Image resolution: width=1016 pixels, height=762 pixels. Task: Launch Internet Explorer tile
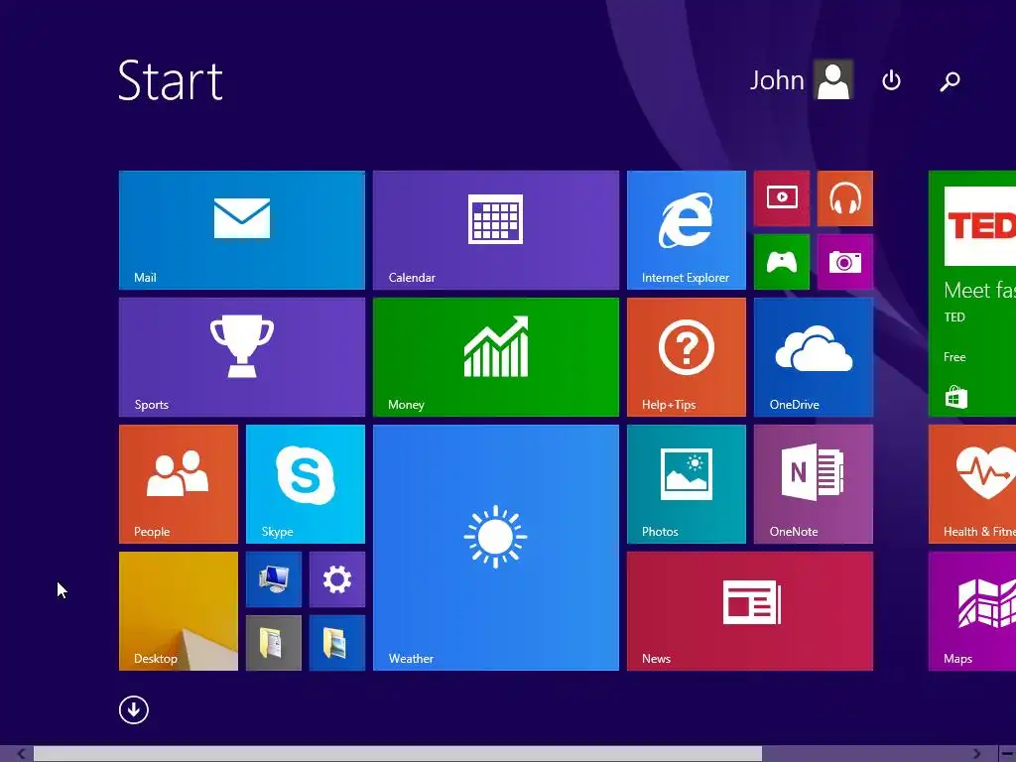[687, 230]
